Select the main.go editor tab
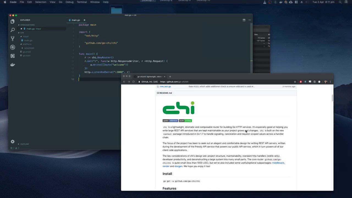The image size is (352, 198). click(76, 20)
